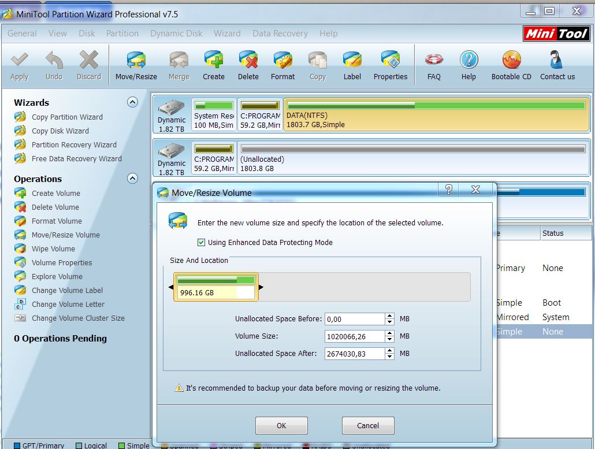
Task: Open the Dynamic Disk menu
Action: point(176,34)
